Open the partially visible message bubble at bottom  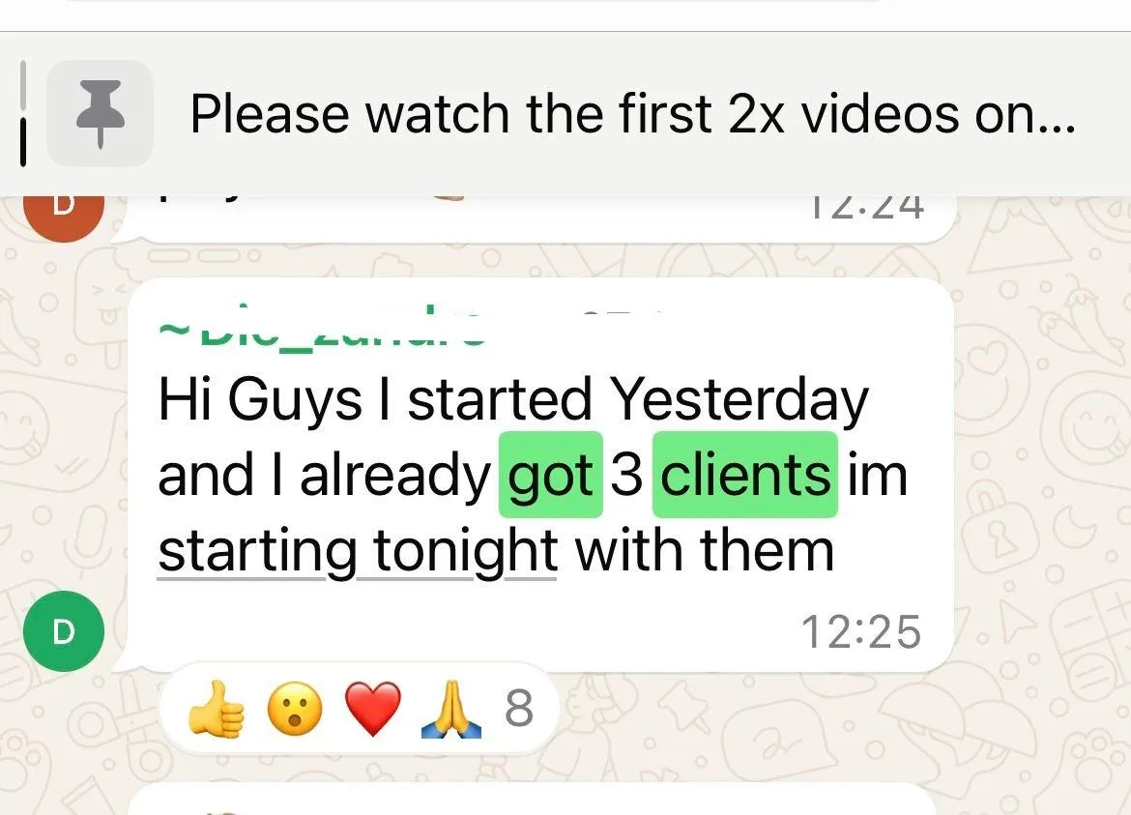pyautogui.click(x=531, y=800)
